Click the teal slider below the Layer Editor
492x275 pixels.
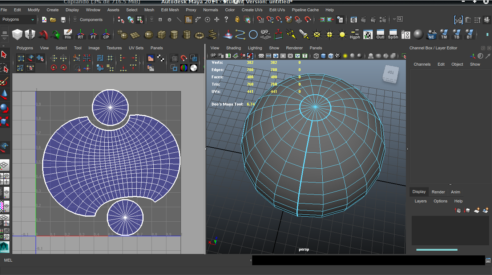[437, 250]
